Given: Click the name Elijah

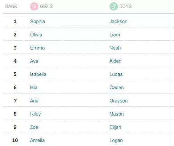Looking at the screenshot, I should click(x=115, y=127).
